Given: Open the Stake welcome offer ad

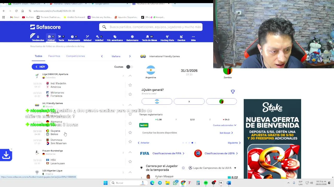Looking at the screenshot, I should tap(272, 139).
